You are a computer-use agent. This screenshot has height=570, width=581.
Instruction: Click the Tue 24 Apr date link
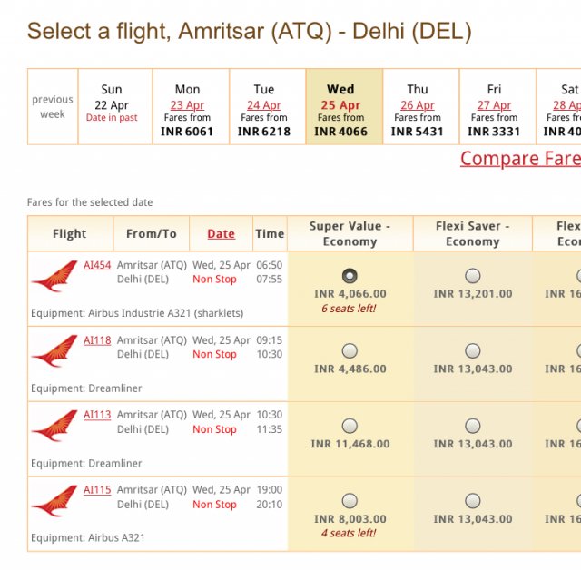tap(264, 105)
